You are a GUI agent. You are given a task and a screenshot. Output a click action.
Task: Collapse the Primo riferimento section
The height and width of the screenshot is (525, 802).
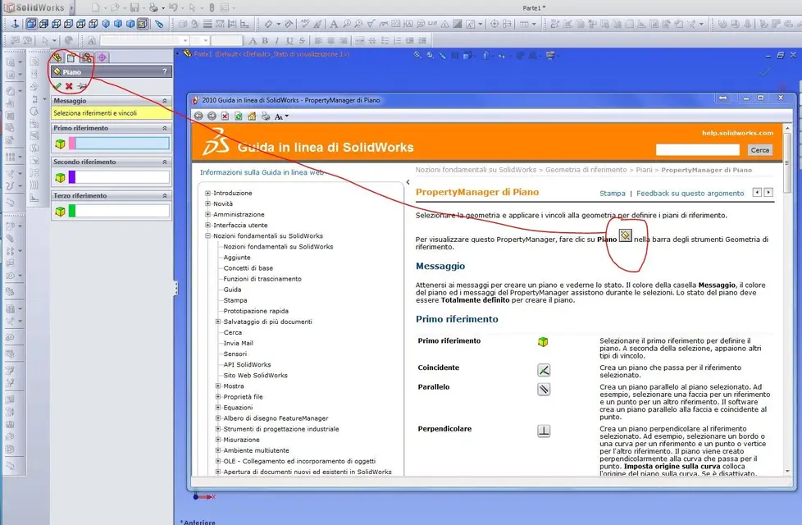coord(165,128)
